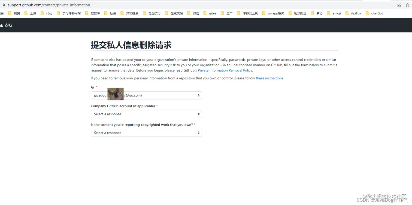Open the 从 account email dropdown
The image size is (412, 205).
(x=146, y=95)
